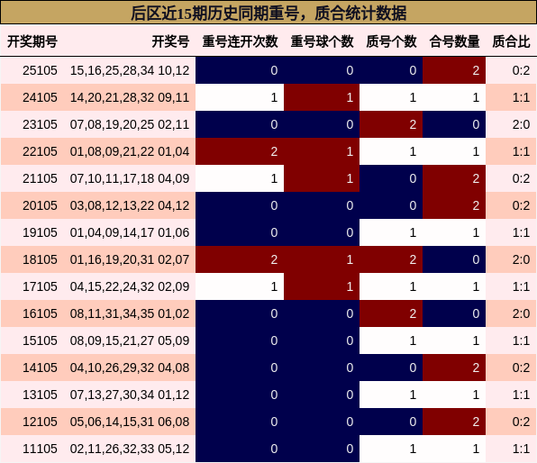Click draw numbers 08,11,31,34,35 01,02
Image resolution: width=537 pixels, height=463 pixels.
pos(130,313)
